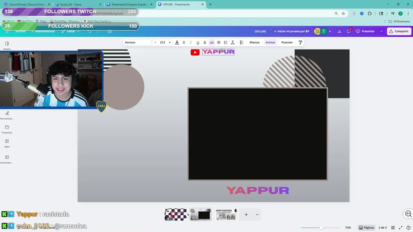Click Iniciar mi prueba por $0
The width and height of the screenshot is (413, 232).
291,31
